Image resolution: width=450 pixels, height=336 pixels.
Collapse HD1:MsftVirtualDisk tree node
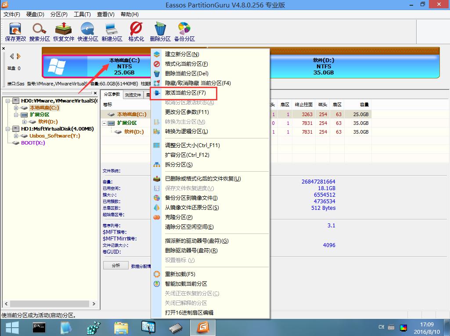point(7,129)
